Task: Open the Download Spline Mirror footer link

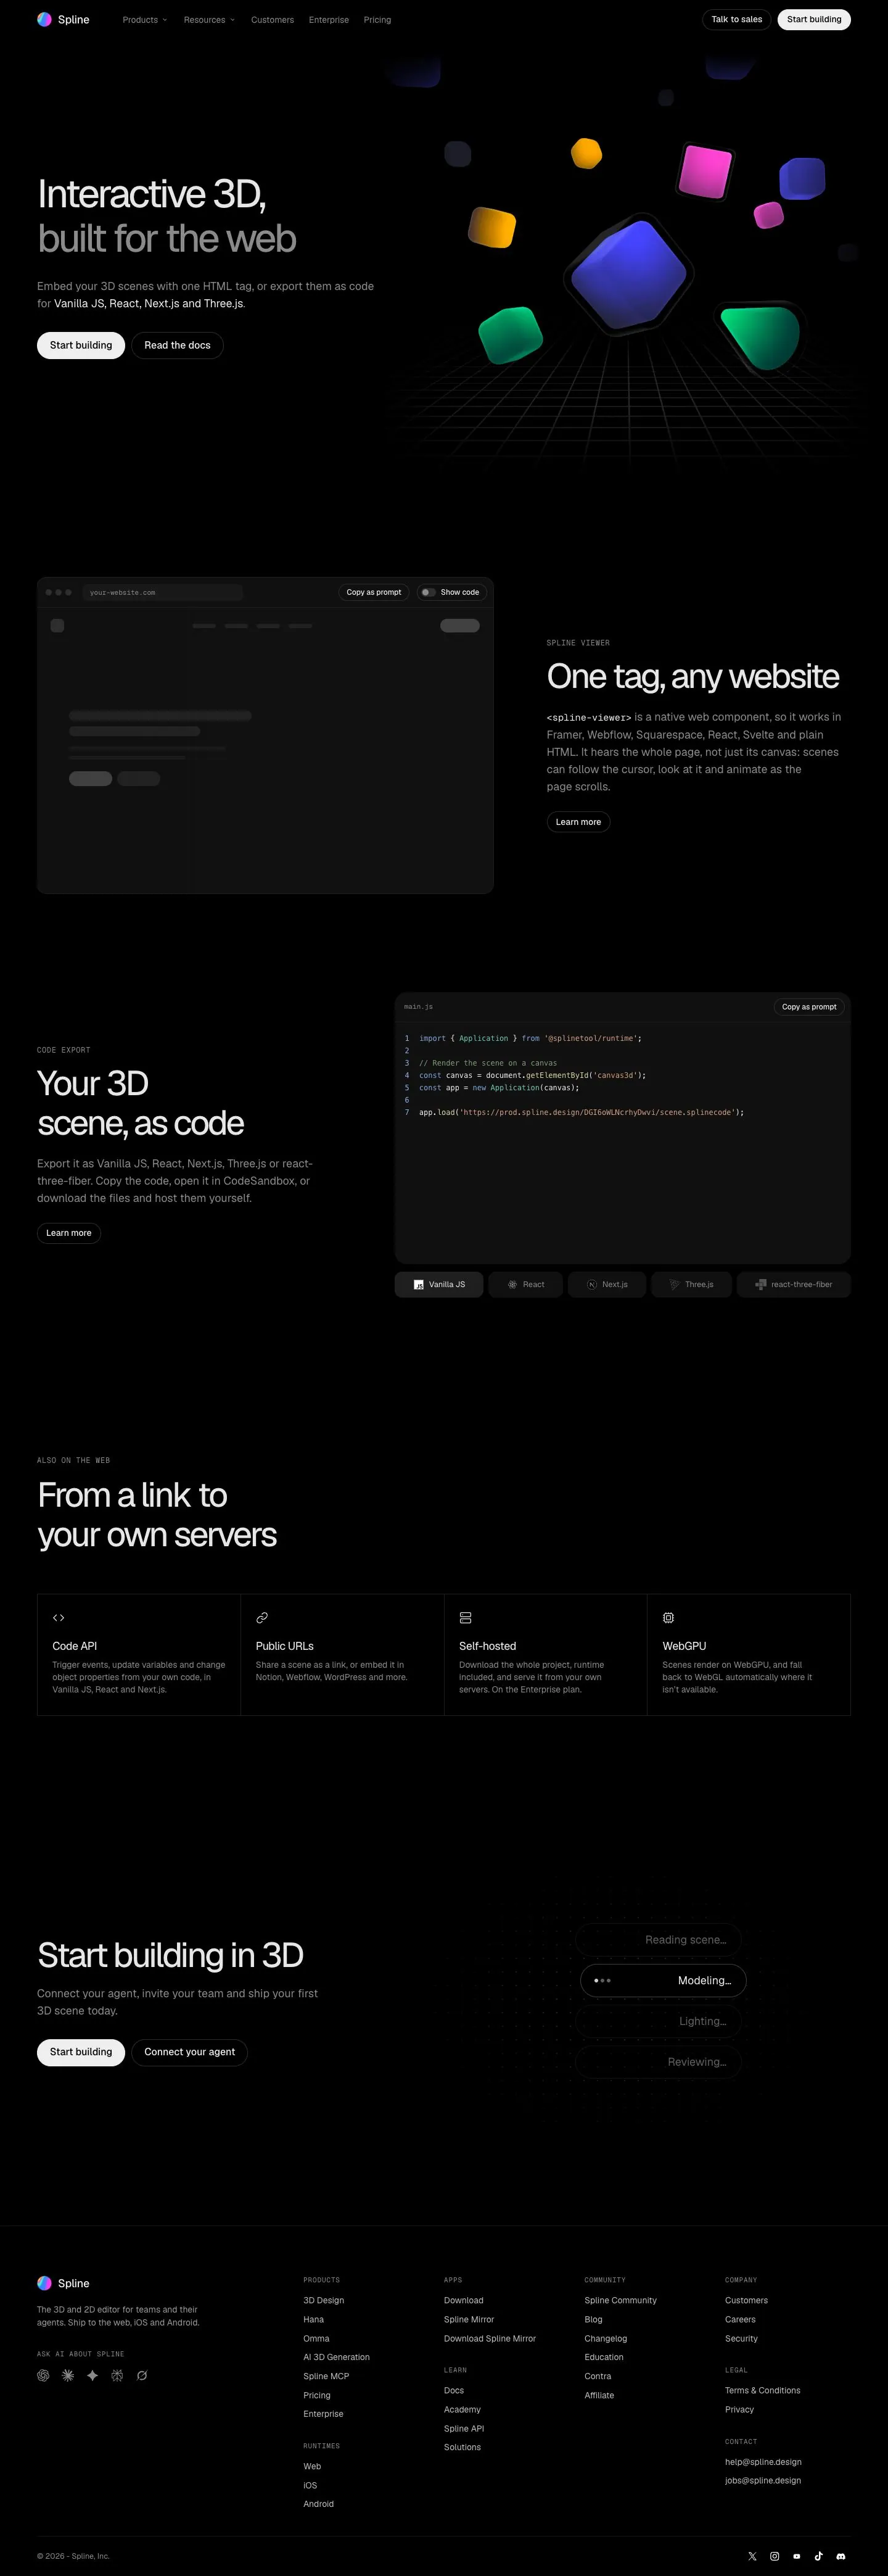Action: tap(490, 2338)
